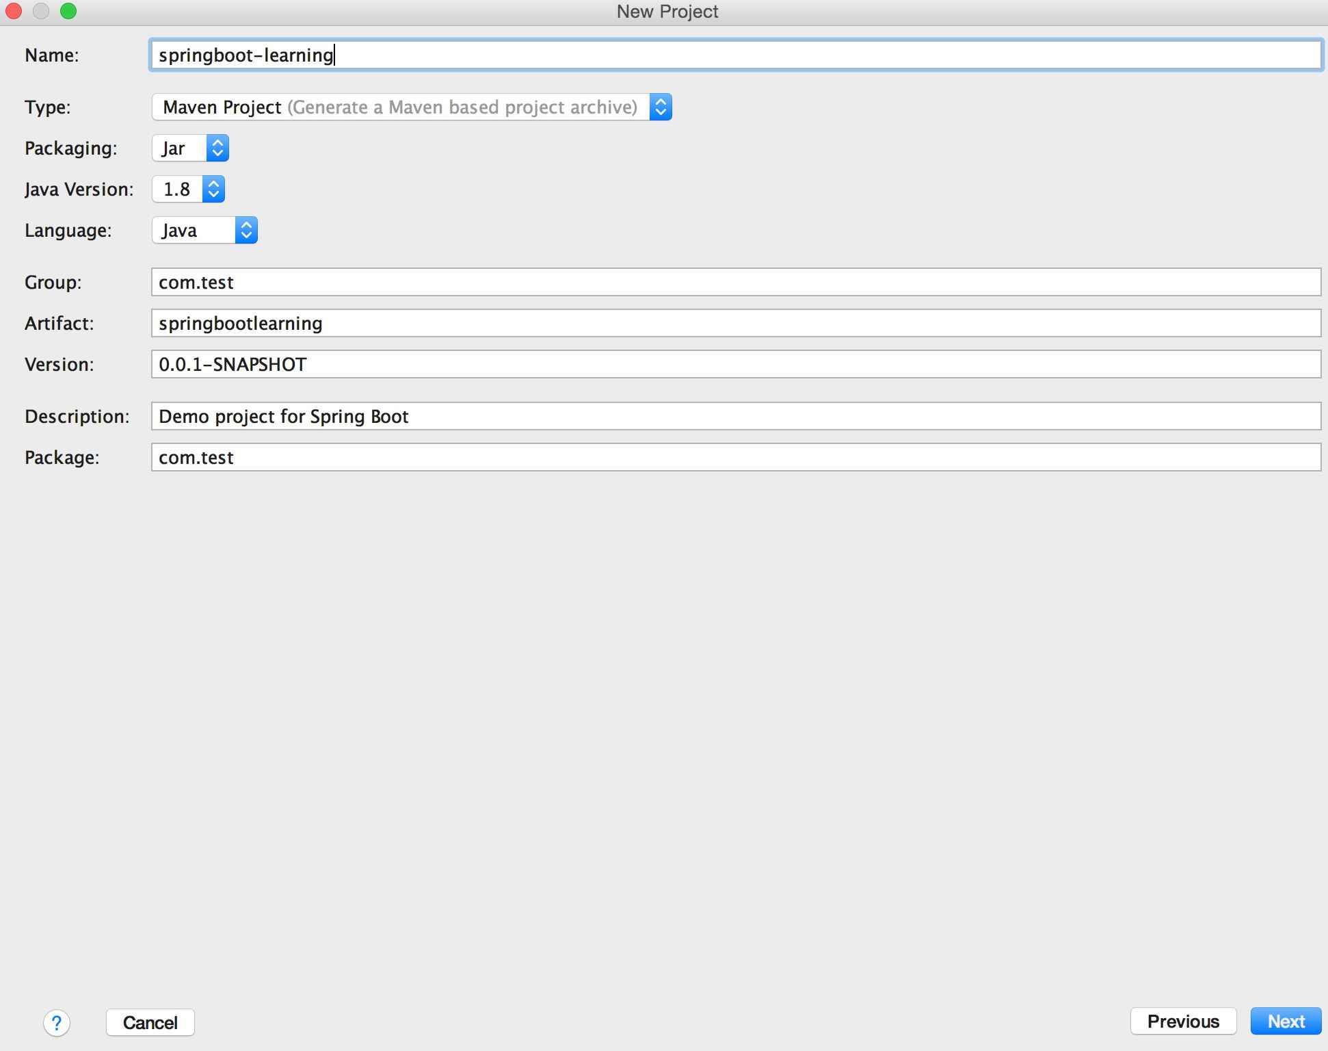The image size is (1328, 1051).
Task: Open the Packaging Jar dropdown
Action: [217, 148]
